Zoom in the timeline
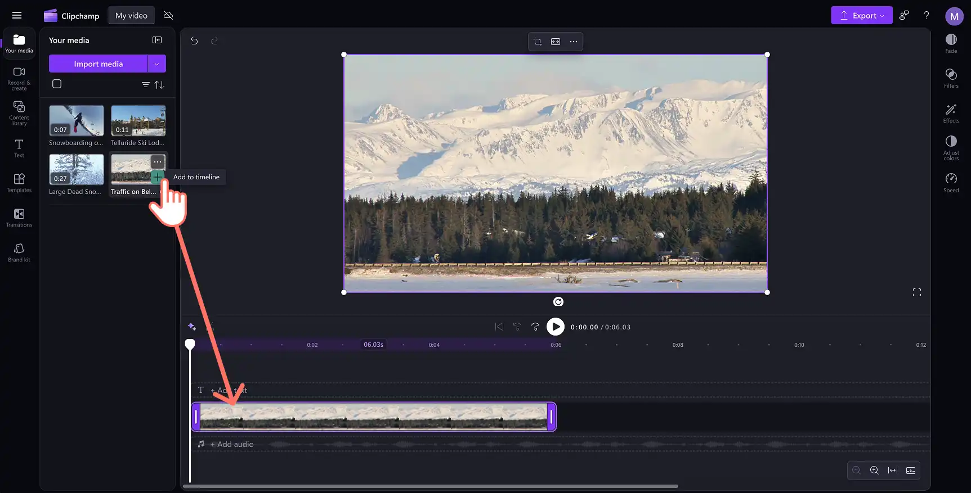Screen dimensions: 971x493 coord(874,471)
